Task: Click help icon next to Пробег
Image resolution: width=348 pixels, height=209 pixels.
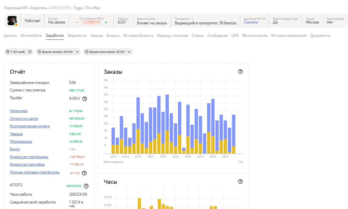Action: [85, 99]
